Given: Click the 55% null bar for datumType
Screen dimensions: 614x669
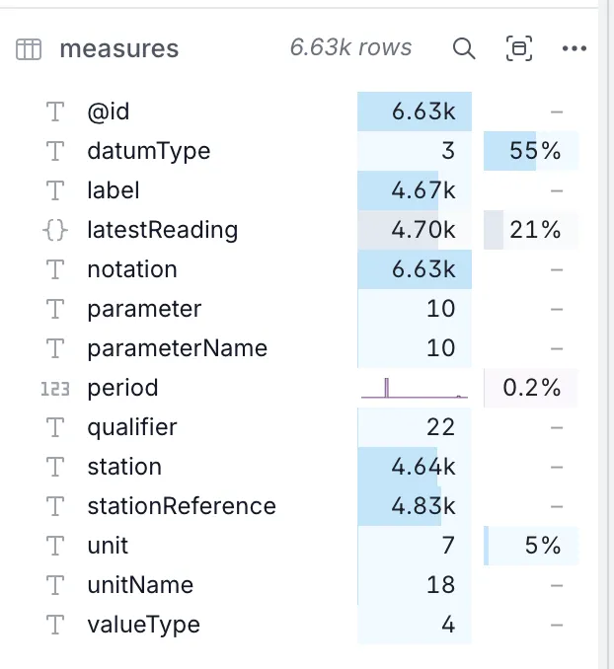Looking at the screenshot, I should [531, 151].
